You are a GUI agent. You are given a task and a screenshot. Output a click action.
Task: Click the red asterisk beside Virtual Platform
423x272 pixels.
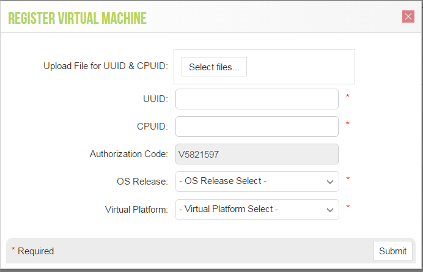pyautogui.click(x=348, y=207)
